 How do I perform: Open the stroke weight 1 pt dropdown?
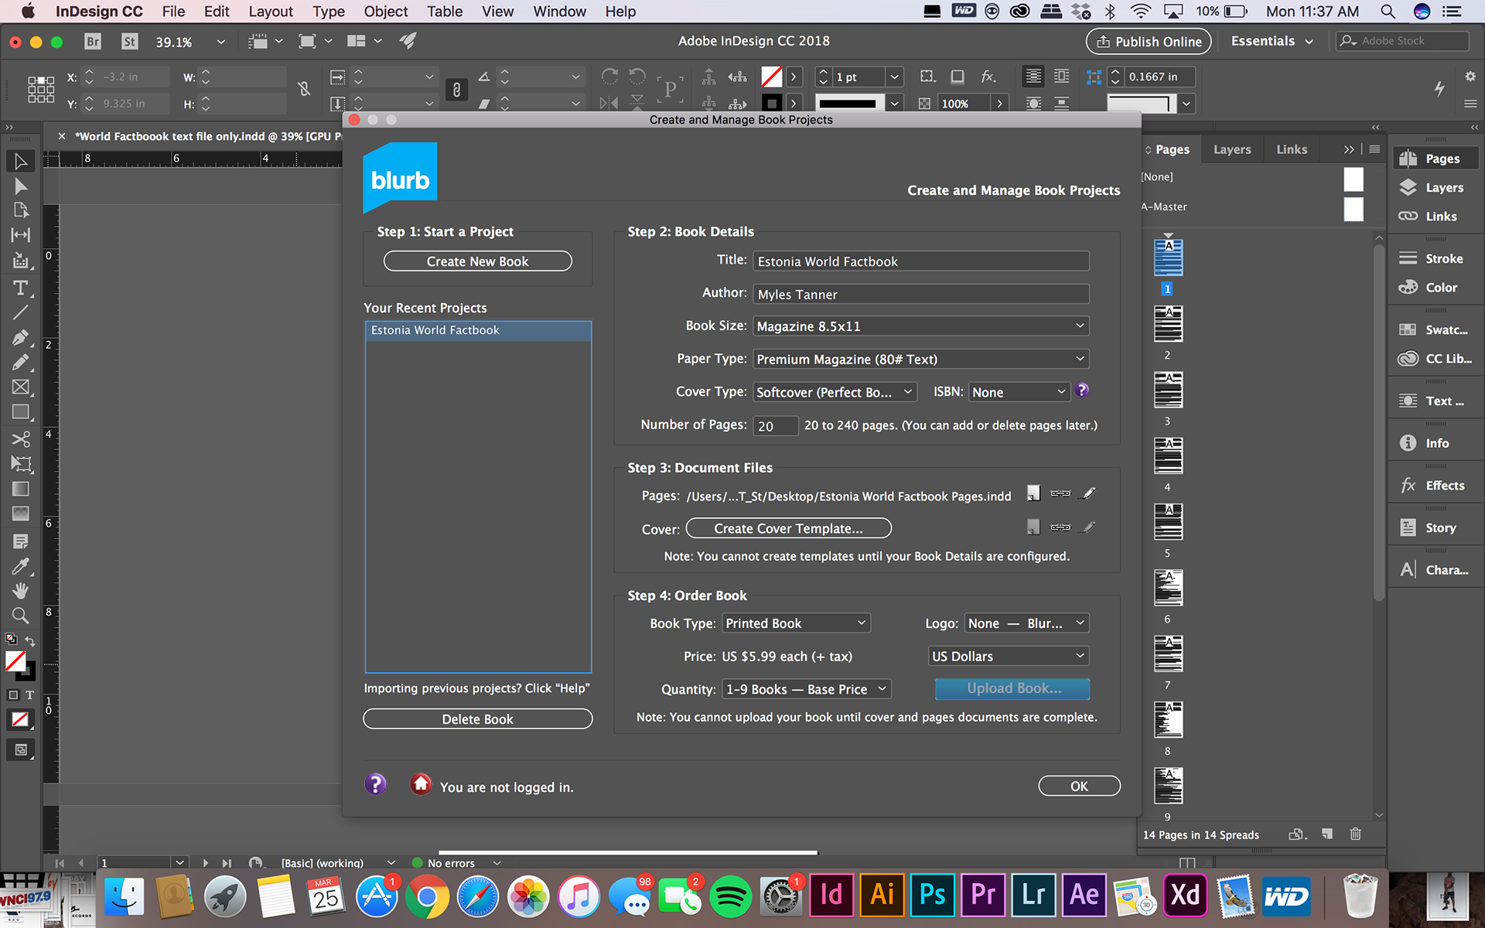tap(894, 77)
